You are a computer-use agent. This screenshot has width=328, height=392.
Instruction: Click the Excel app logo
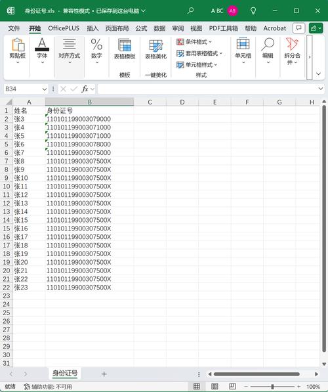click(x=10, y=11)
